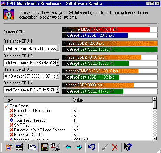Click the Integer iSSE2 12573 bar
The image size is (161, 153).
click(110, 43)
